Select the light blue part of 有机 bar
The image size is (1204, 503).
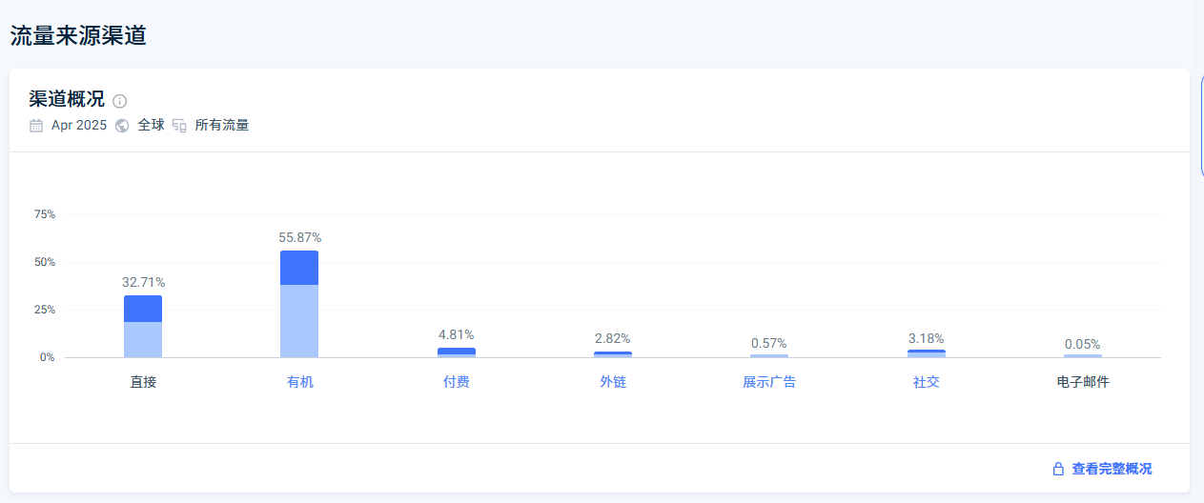299,321
